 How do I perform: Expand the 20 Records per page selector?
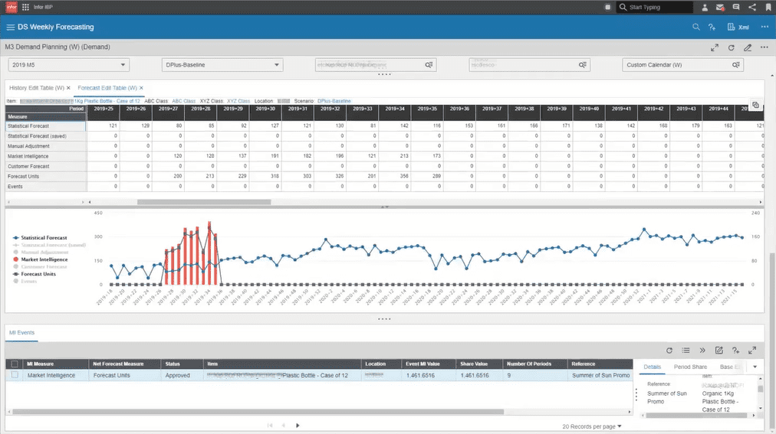591,426
